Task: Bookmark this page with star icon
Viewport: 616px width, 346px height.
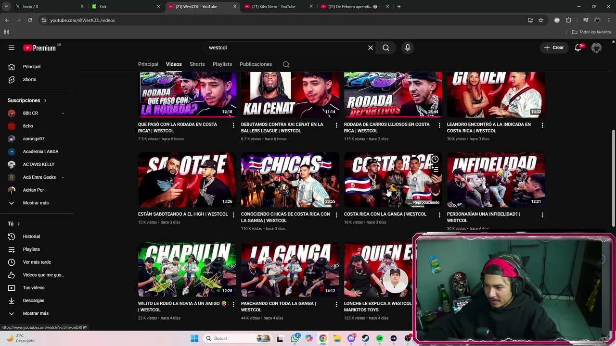Action: coord(541,20)
